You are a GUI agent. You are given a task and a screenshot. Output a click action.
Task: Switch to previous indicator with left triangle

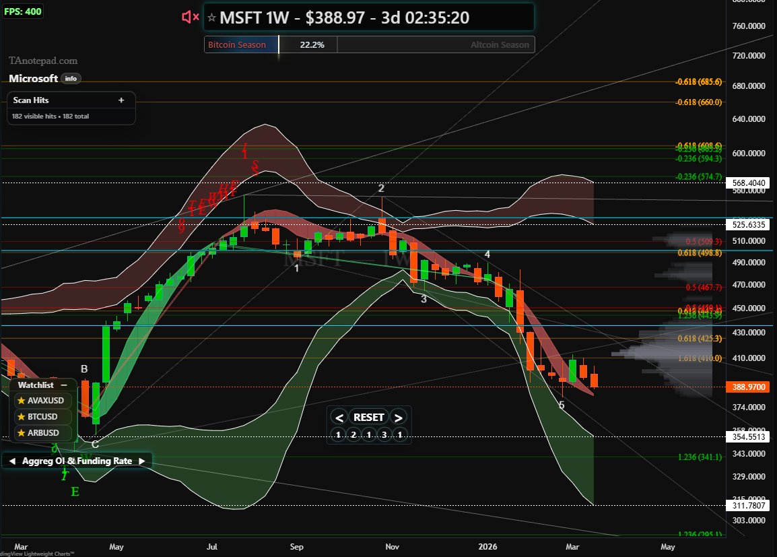[x=12, y=461]
